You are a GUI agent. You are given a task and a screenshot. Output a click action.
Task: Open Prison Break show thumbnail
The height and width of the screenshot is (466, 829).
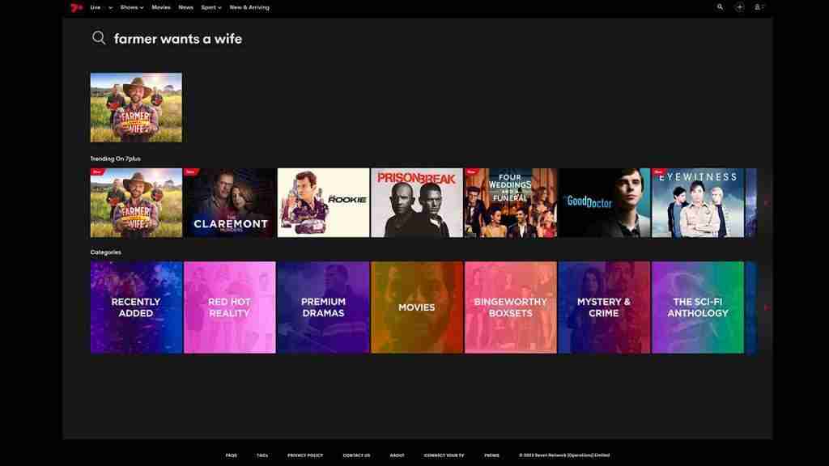(417, 203)
